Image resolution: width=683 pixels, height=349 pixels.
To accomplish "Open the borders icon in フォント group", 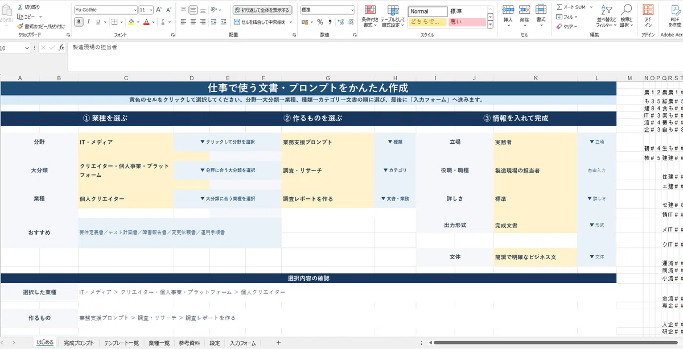I will 114,22.
